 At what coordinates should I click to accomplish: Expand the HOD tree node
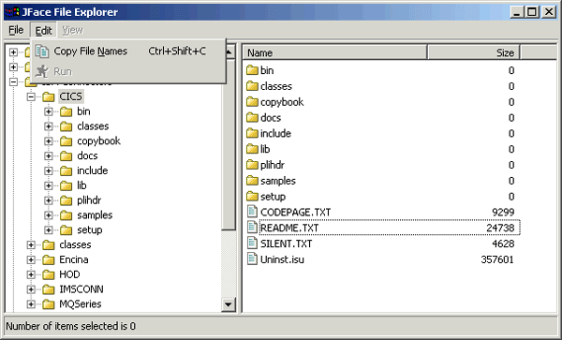(31, 274)
